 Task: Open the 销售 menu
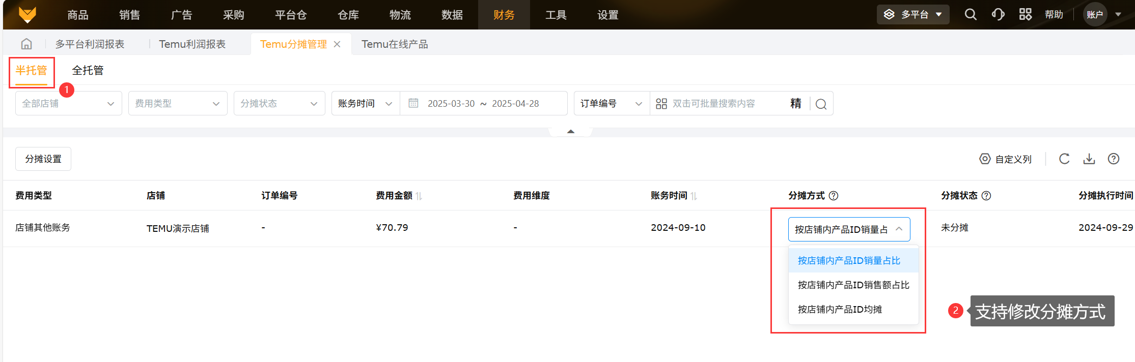(130, 15)
